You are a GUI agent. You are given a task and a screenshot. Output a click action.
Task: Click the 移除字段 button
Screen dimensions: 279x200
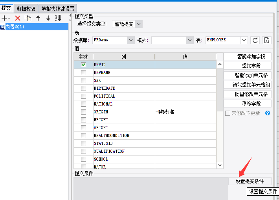point(248,104)
